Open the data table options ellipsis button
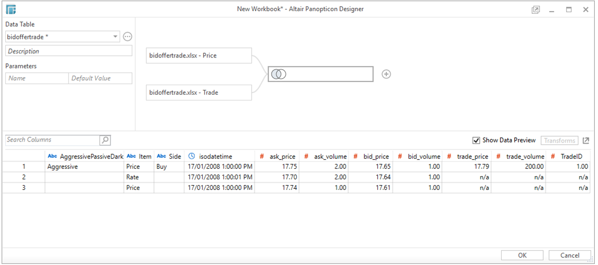This screenshot has height=265, width=598. point(128,37)
